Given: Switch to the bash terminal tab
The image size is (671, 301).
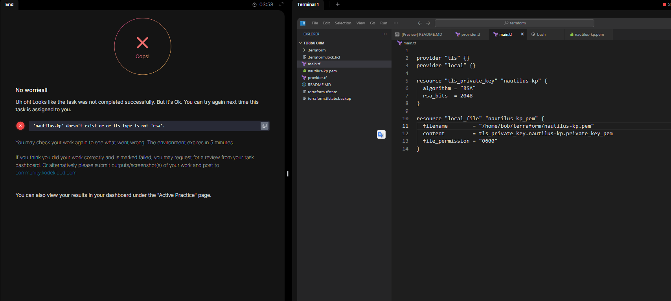Looking at the screenshot, I should pos(541,35).
